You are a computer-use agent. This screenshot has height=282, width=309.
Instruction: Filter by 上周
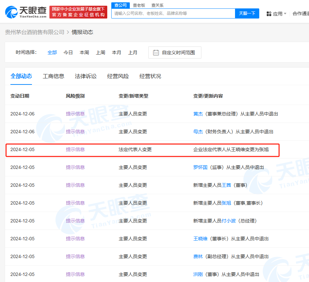(101, 52)
